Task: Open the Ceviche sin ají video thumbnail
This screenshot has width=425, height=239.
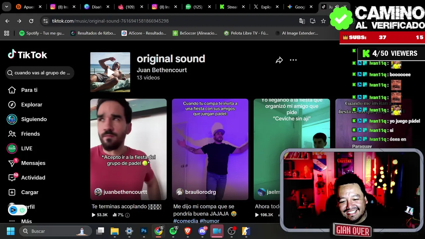Action: coord(292,149)
